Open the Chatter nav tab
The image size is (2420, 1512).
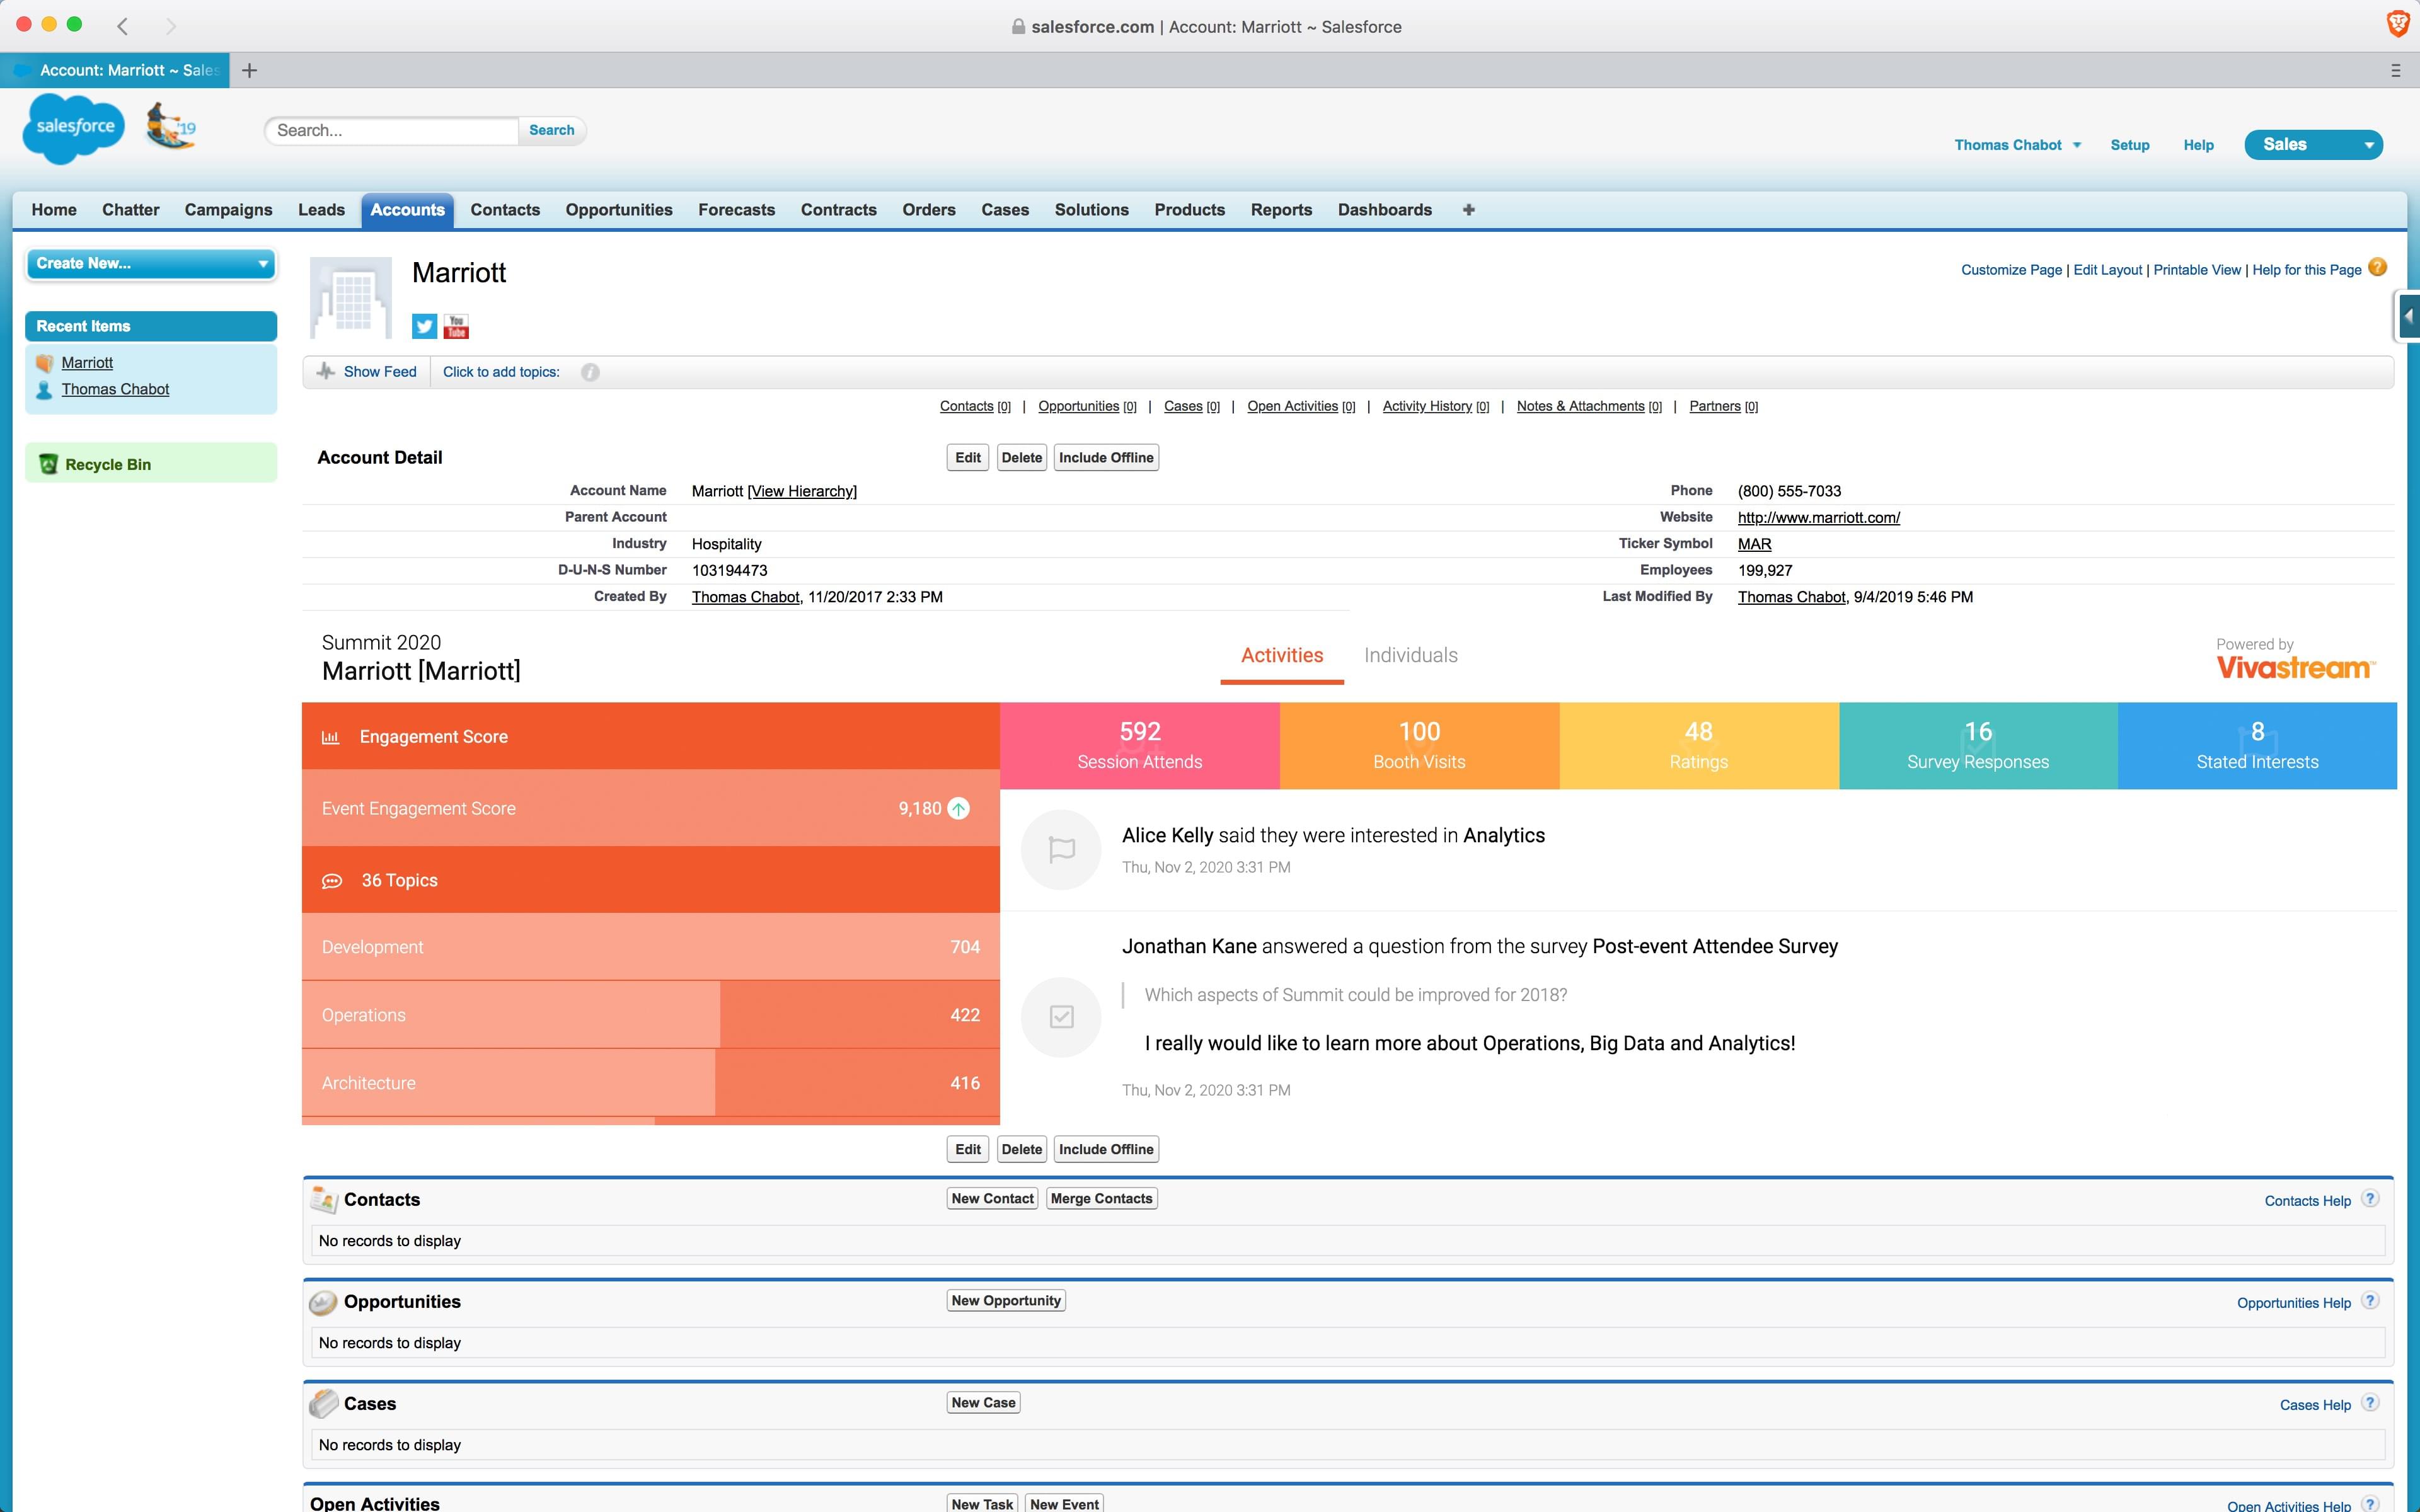pos(130,210)
